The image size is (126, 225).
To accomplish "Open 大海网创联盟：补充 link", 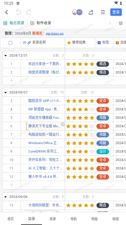I will [45, 205].
